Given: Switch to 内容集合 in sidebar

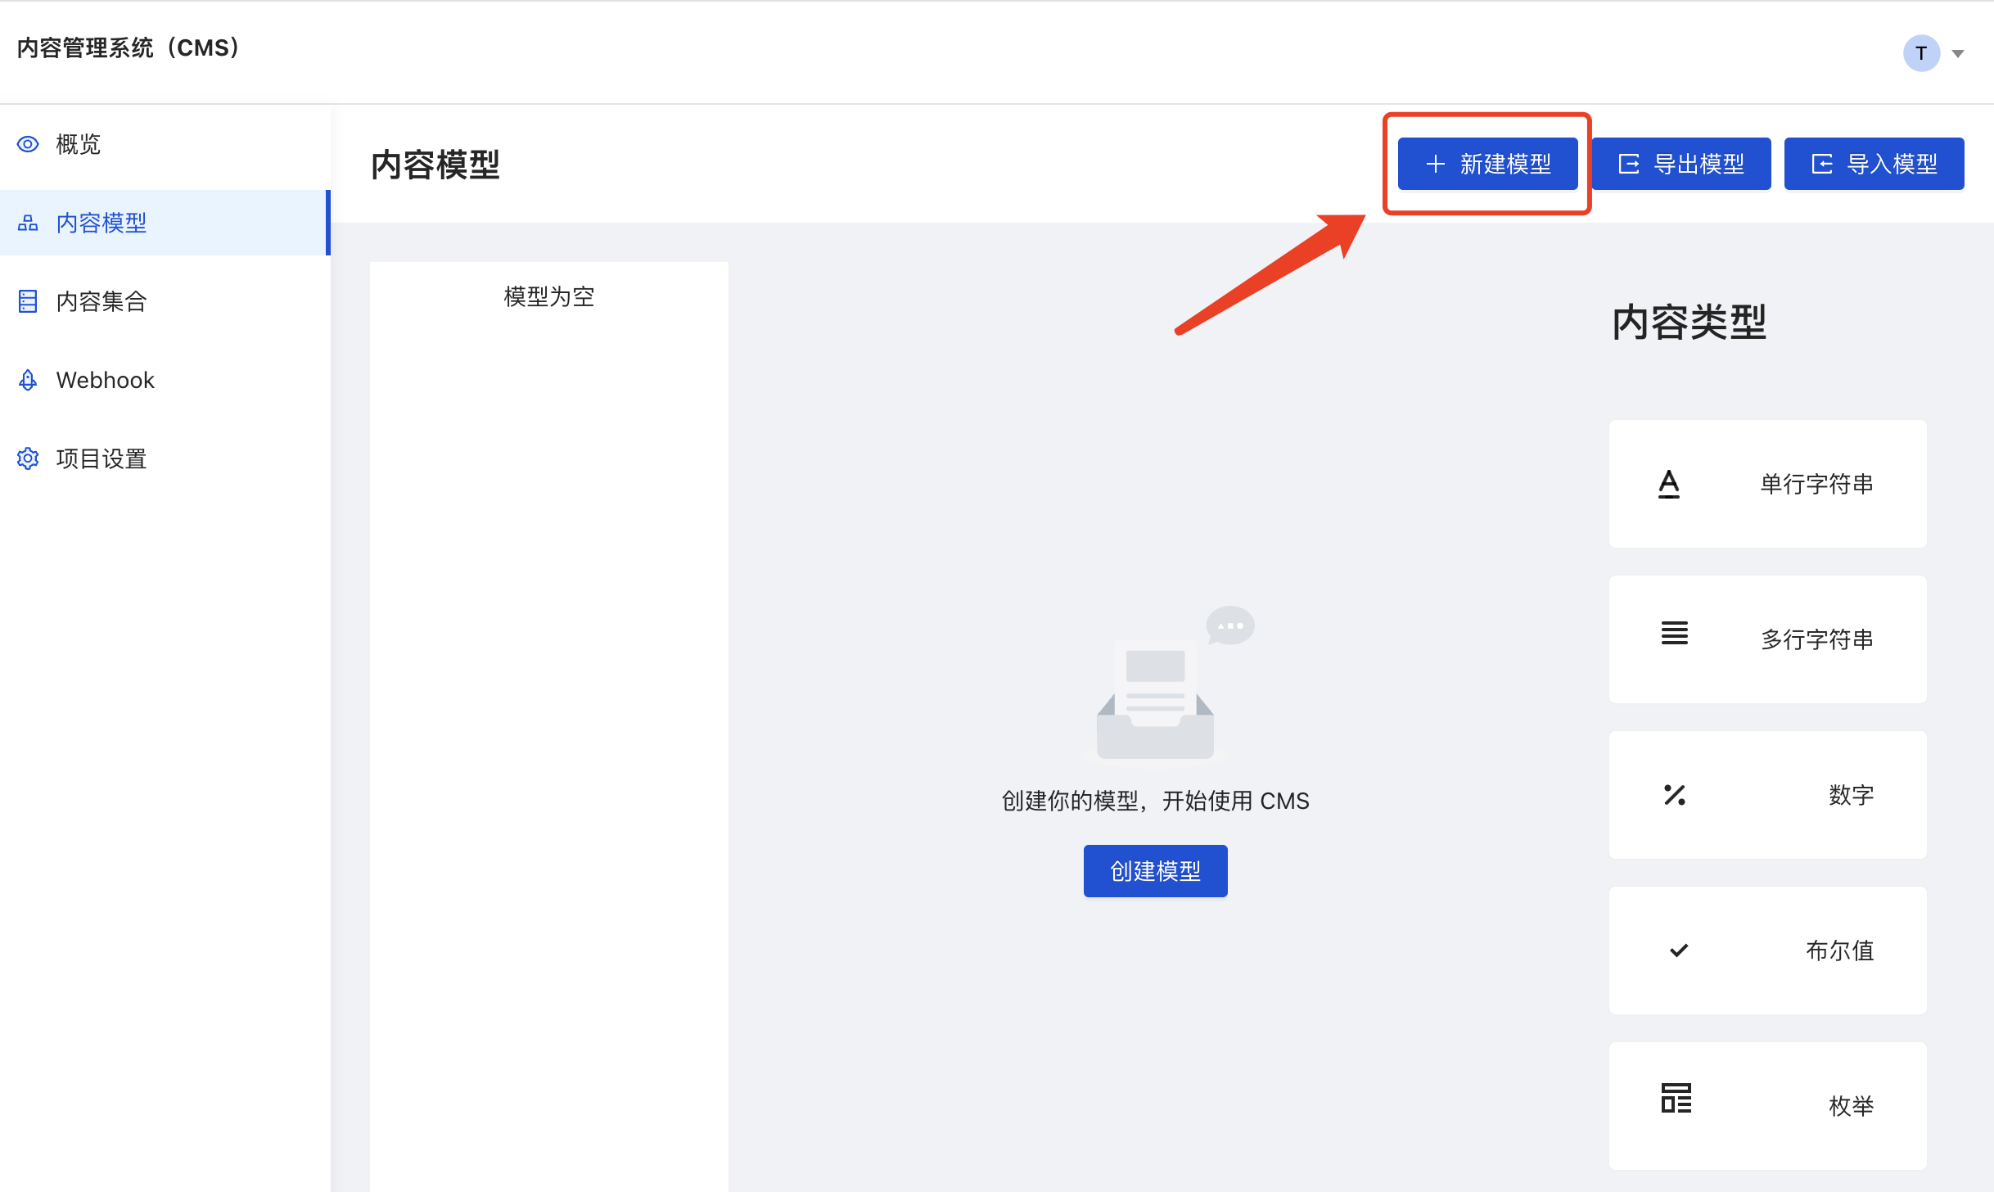Looking at the screenshot, I should click(102, 301).
